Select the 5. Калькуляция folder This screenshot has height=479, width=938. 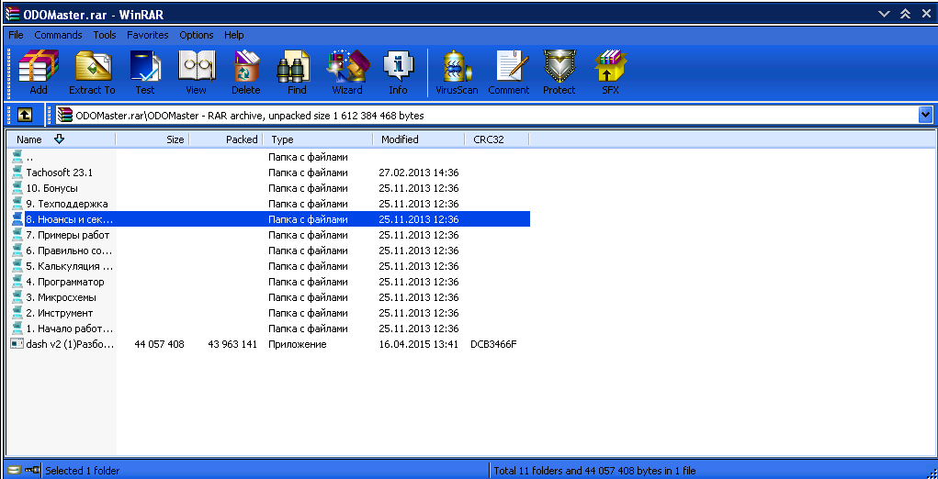click(x=70, y=266)
